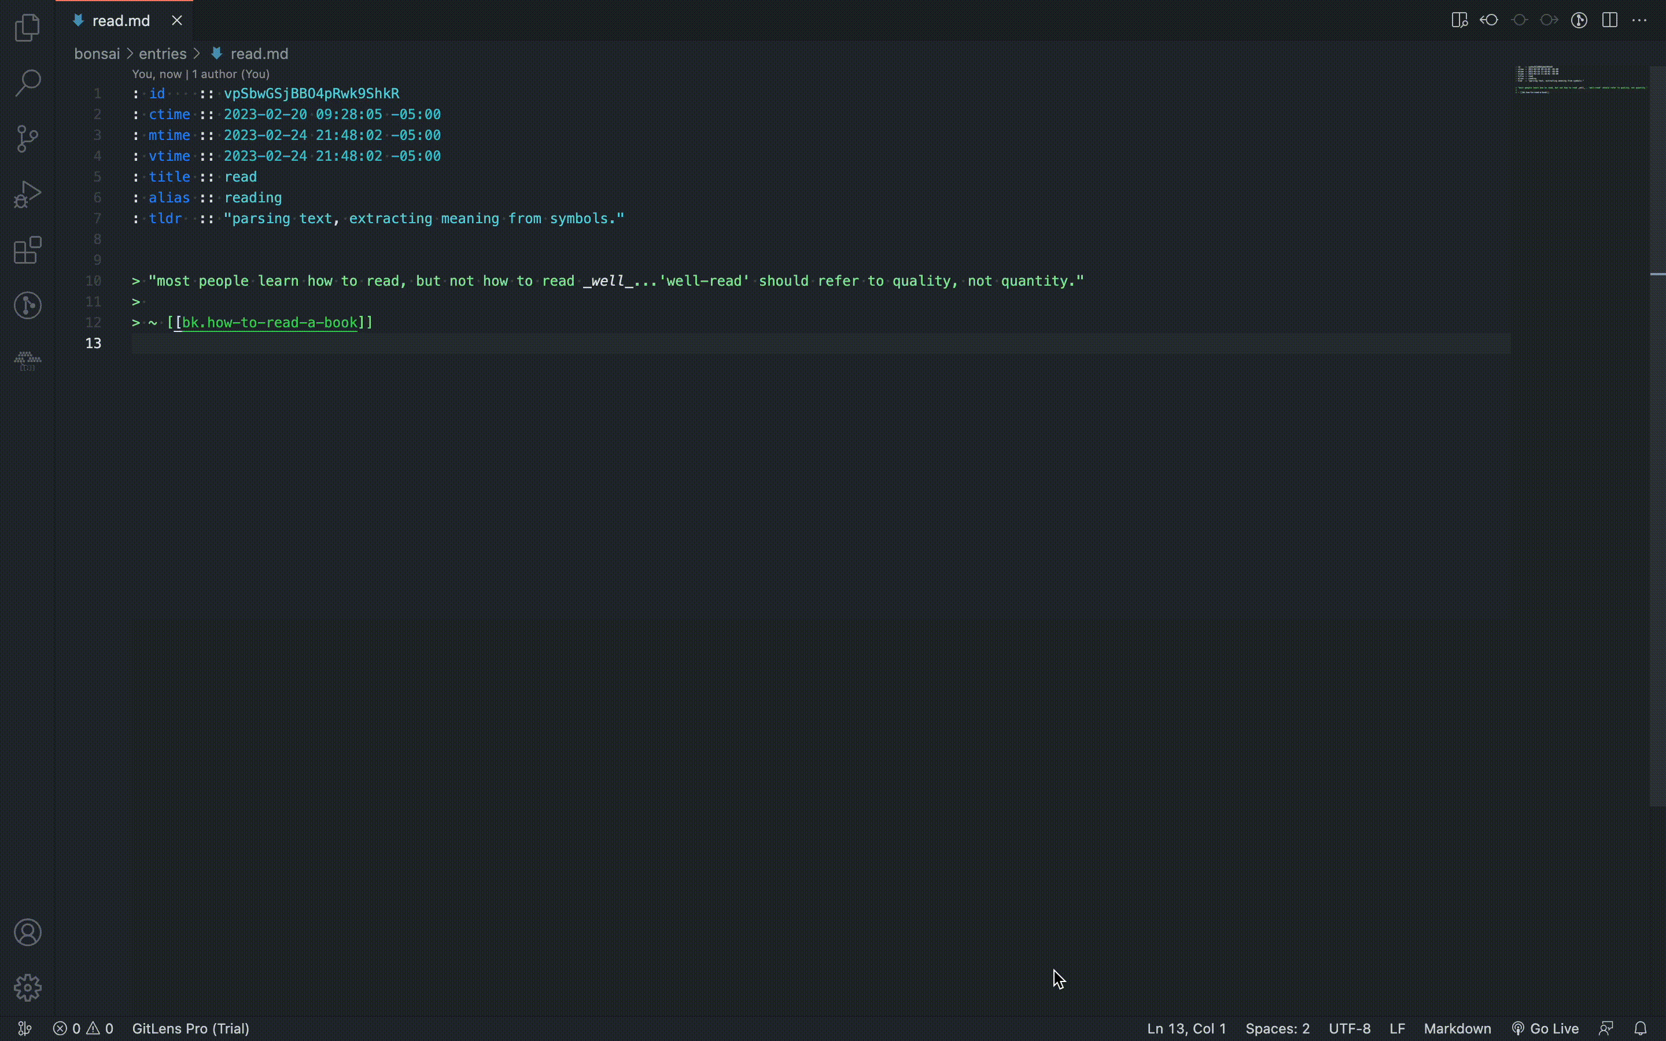This screenshot has width=1666, height=1041.
Task: Open the Source Control view
Action: [28, 138]
